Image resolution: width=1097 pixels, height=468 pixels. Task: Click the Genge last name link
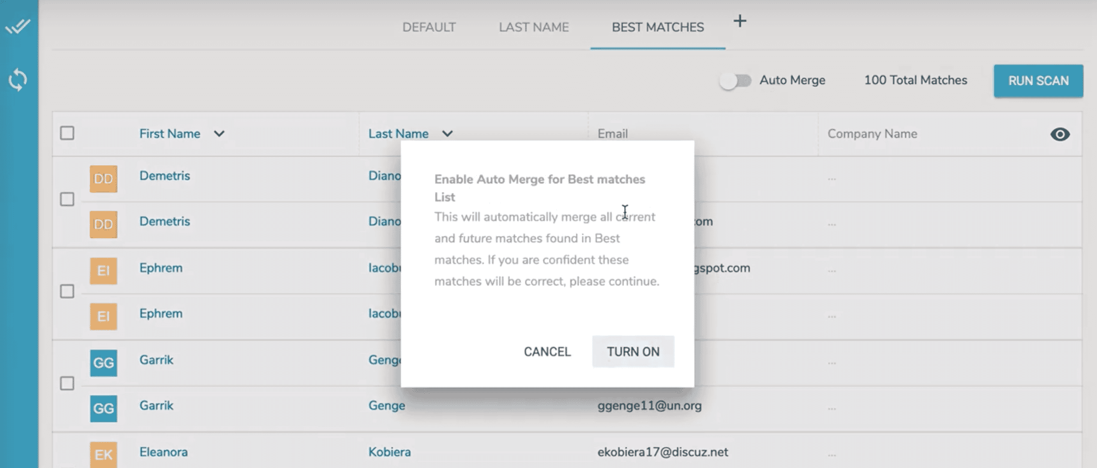point(387,405)
